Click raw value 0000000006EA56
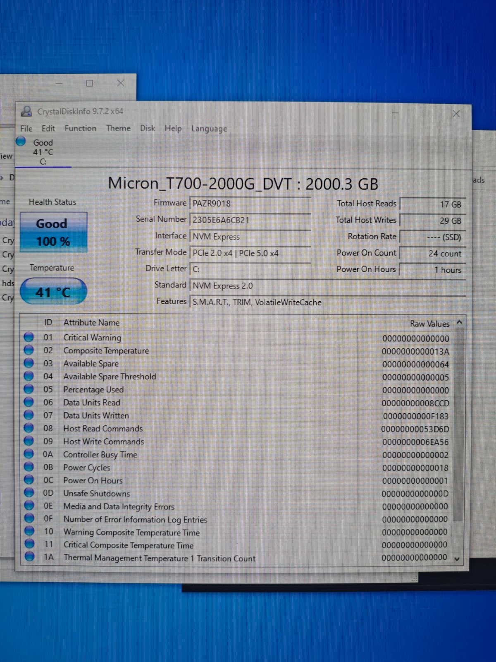 (x=415, y=442)
